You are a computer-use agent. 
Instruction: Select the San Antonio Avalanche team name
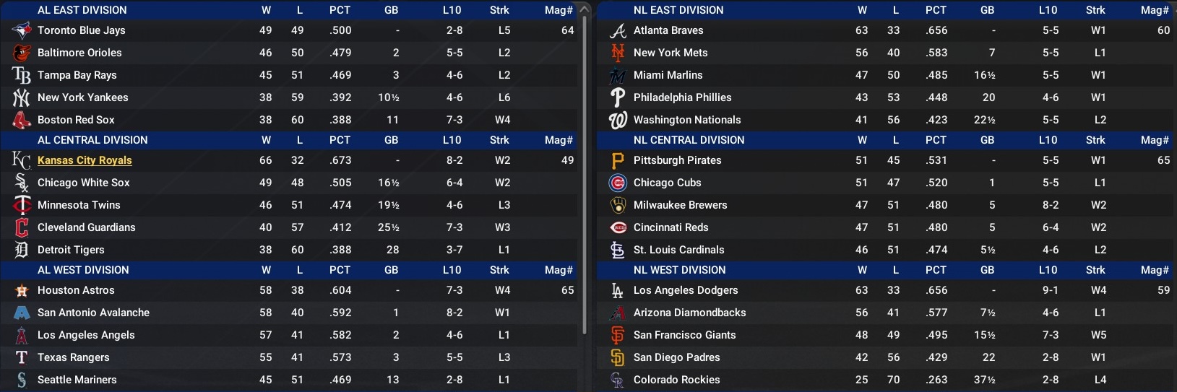pyautogui.click(x=93, y=313)
